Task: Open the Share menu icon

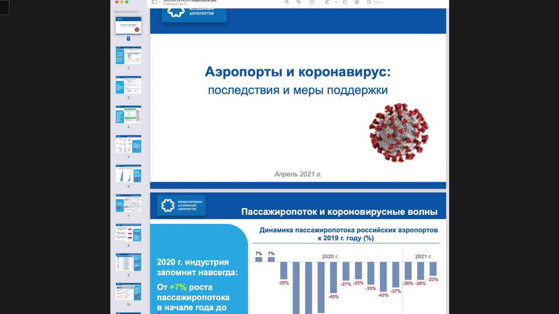Action: point(312,2)
